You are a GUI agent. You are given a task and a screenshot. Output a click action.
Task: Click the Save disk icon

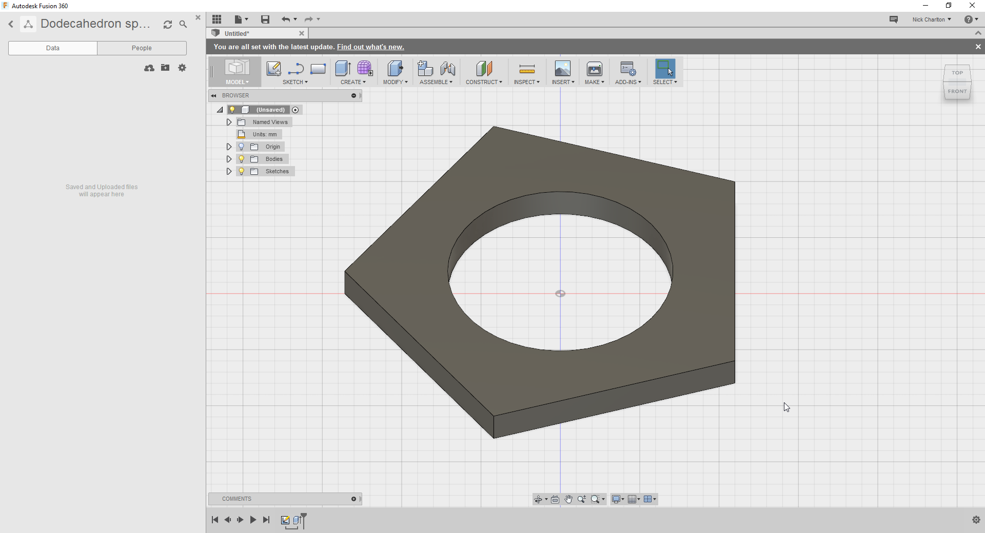pos(265,19)
